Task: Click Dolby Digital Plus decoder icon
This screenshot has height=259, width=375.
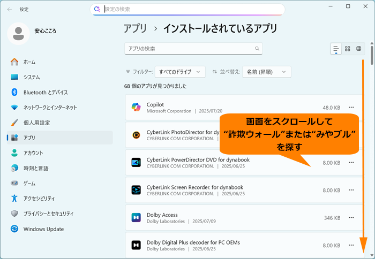Action: coord(136,245)
